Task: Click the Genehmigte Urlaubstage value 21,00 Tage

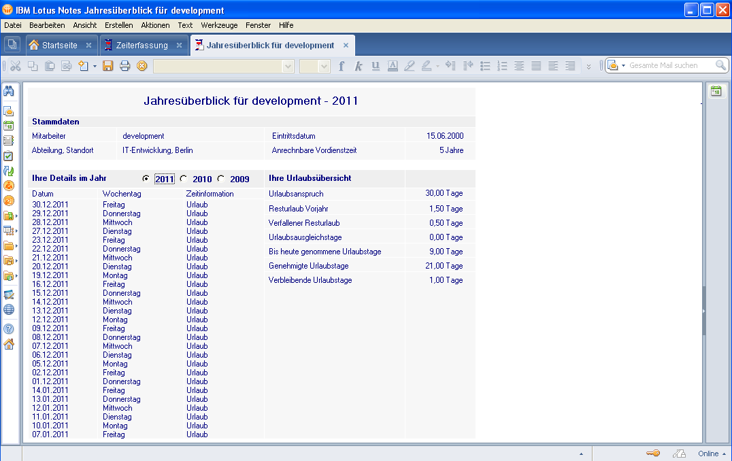Action: (x=444, y=265)
